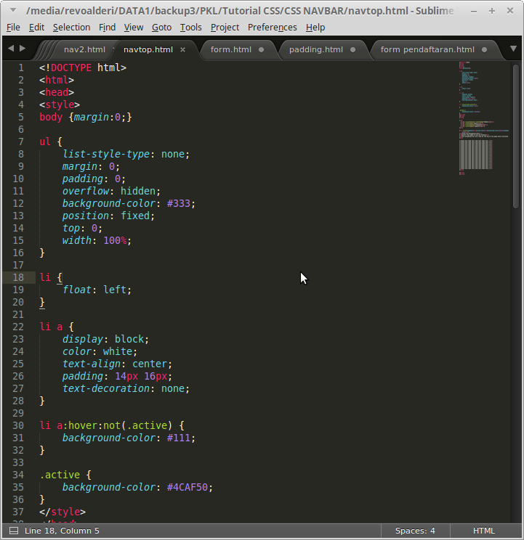Click line number 1 in gutter
The width and height of the screenshot is (524, 540).
coord(21,67)
